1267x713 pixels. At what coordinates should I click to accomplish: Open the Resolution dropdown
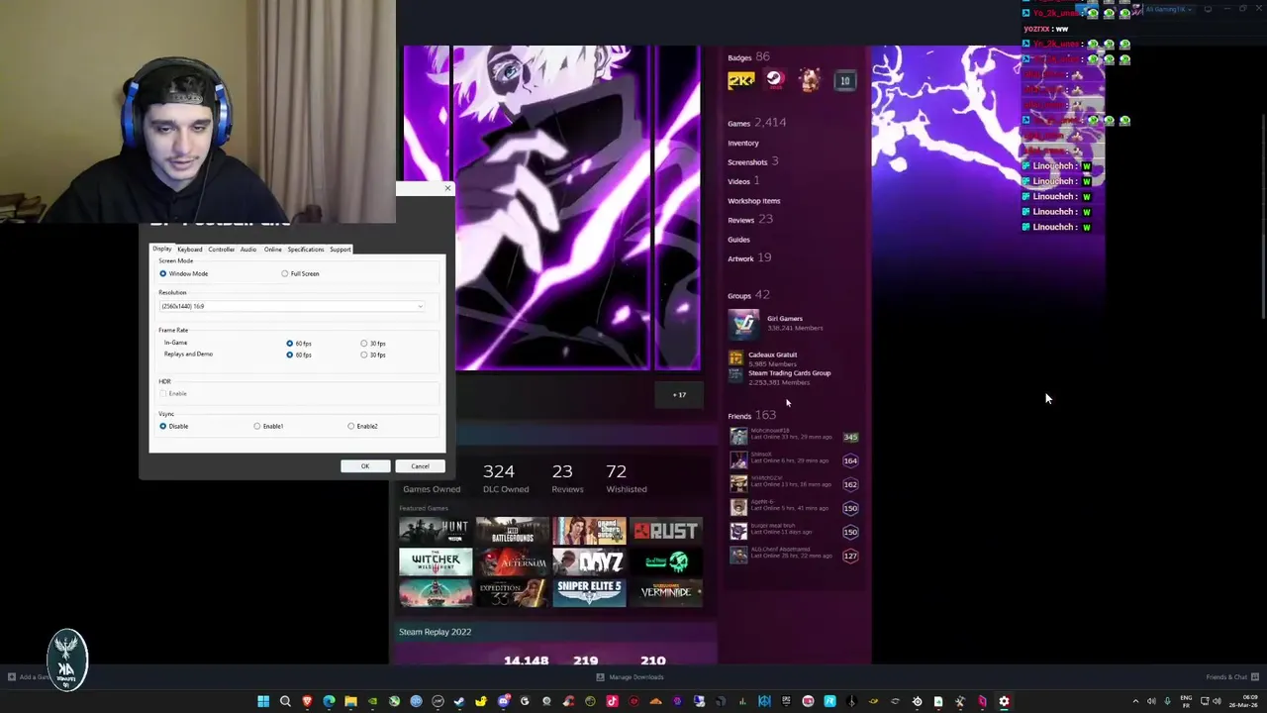point(292,306)
